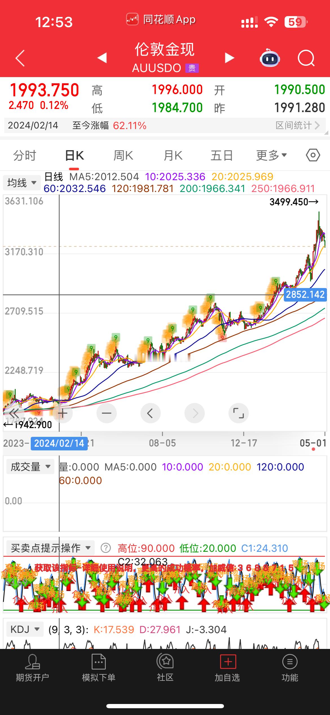Tap the 250:1966.911 moving average value

283,188
